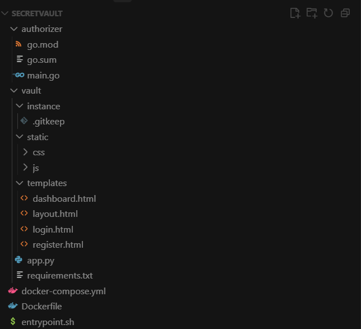The height and width of the screenshot is (329, 361).
Task: Click the New Folder icon
Action: click(x=312, y=13)
